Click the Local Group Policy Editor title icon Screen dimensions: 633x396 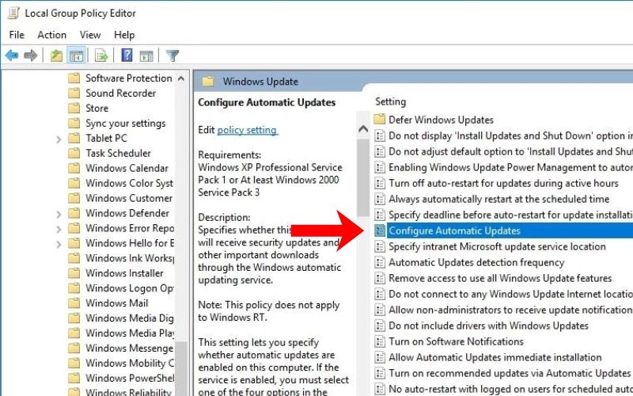click(13, 13)
